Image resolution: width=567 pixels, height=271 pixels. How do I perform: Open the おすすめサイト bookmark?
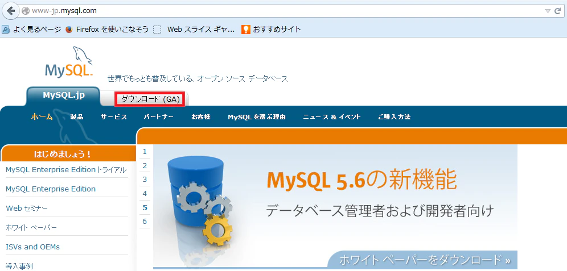point(277,29)
